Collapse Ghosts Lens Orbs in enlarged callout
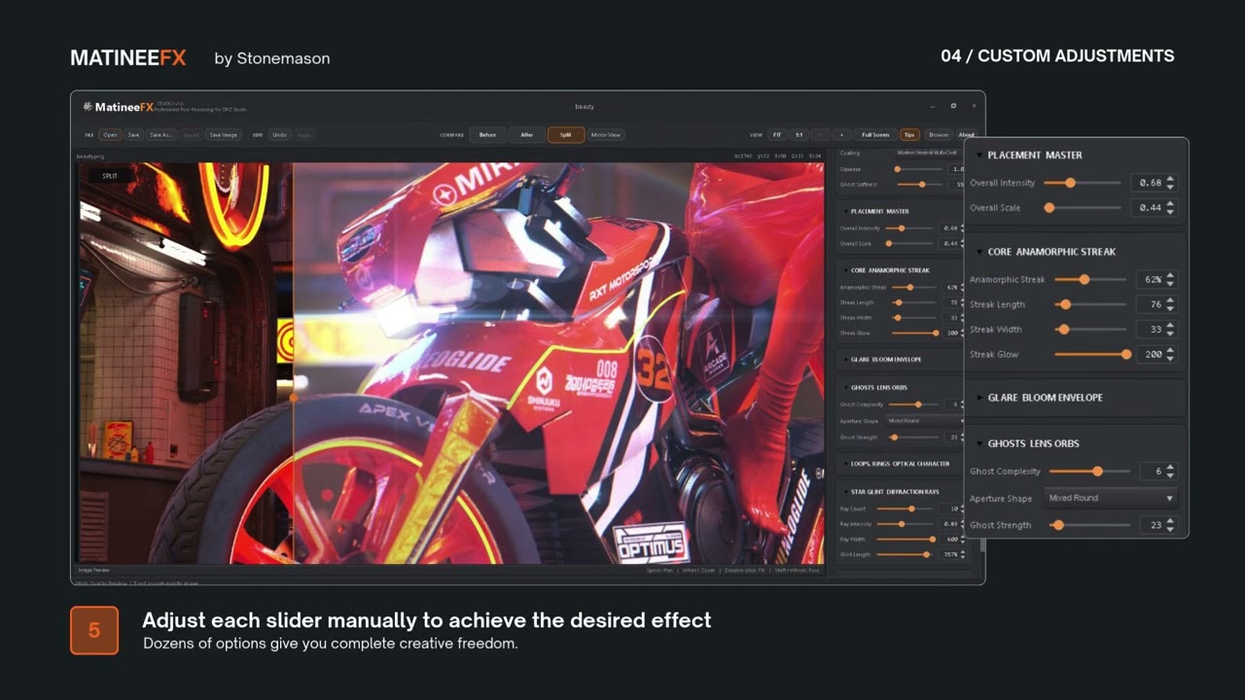 pyautogui.click(x=978, y=443)
